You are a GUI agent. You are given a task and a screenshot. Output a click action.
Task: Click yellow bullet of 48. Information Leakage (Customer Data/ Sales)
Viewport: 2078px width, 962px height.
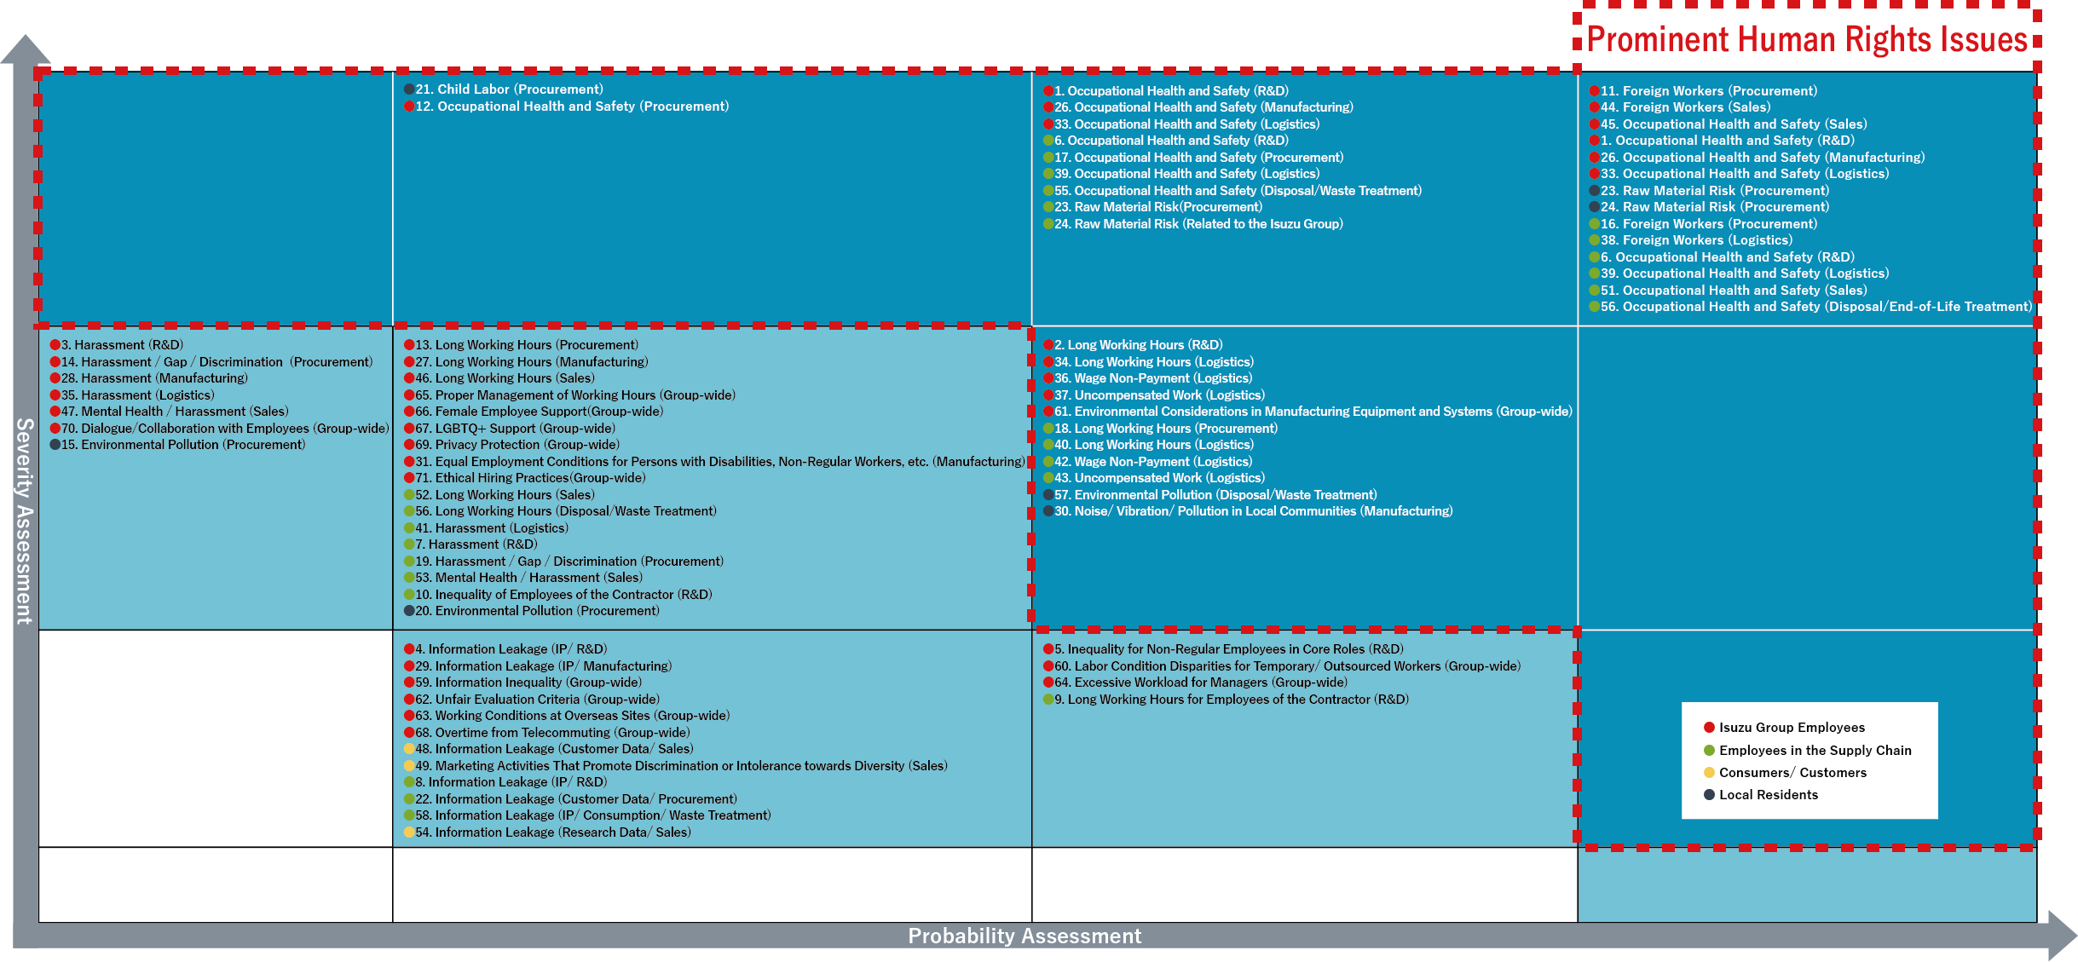(x=409, y=748)
